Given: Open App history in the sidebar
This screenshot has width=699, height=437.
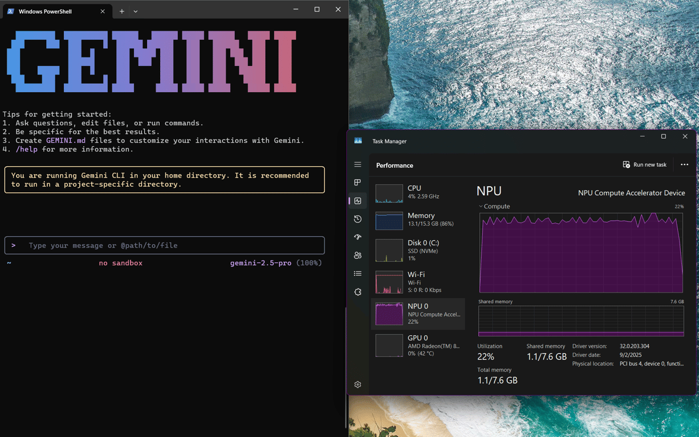Looking at the screenshot, I should 357,218.
